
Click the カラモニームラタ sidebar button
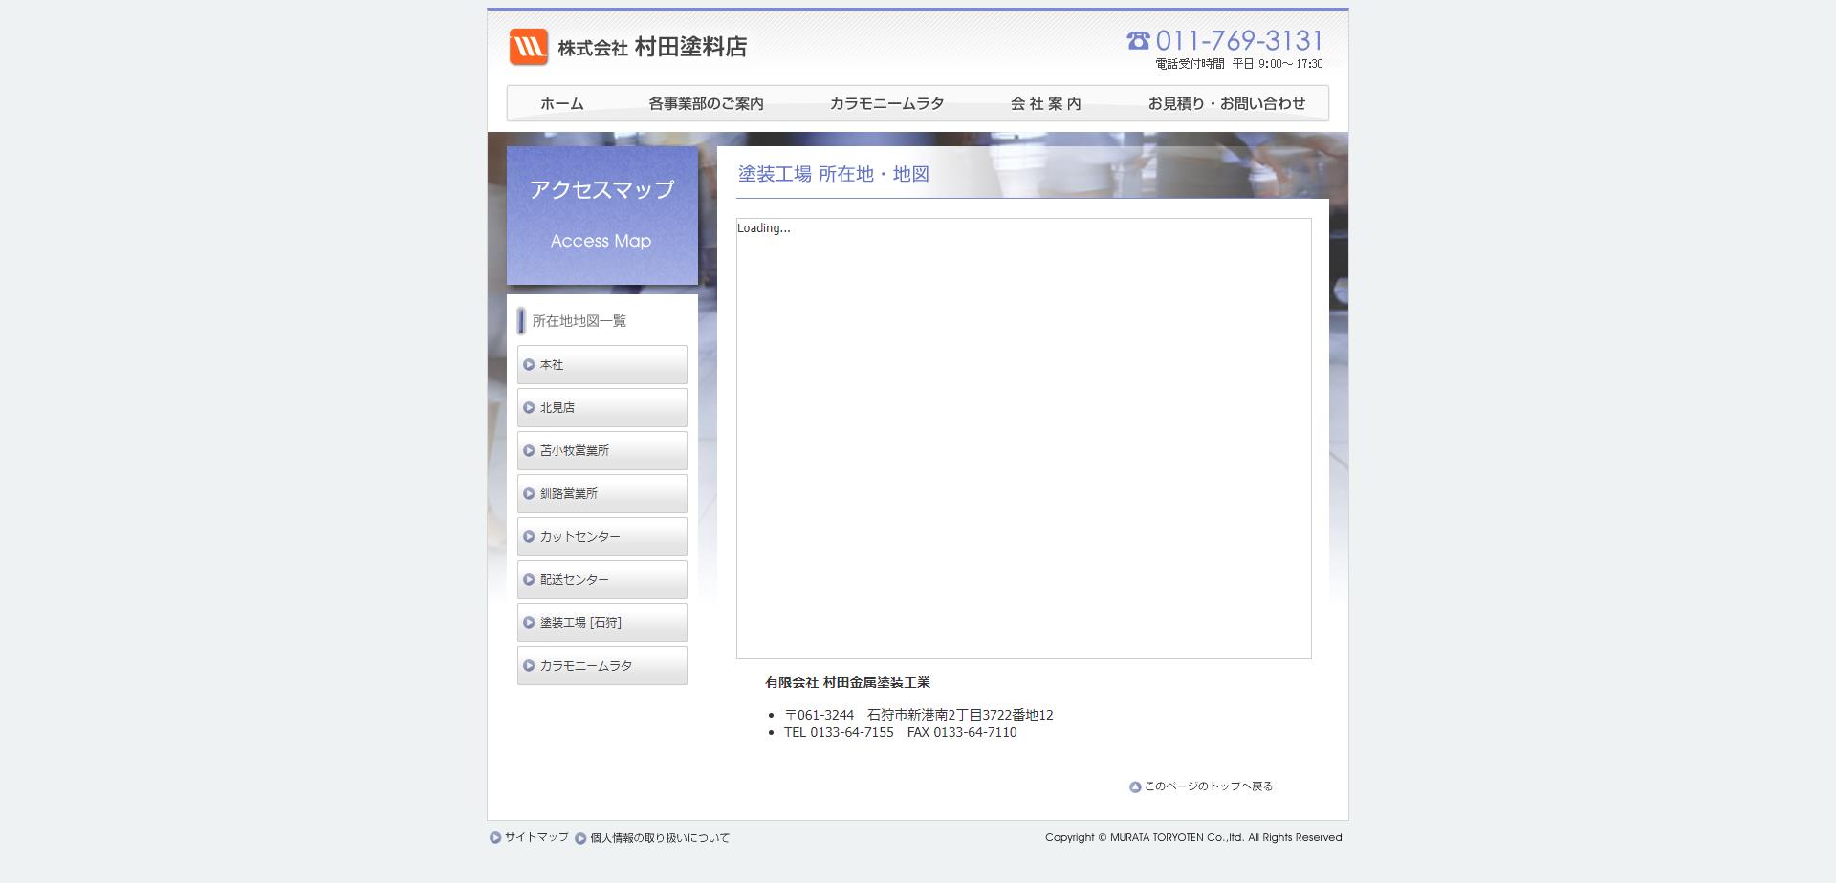coord(601,666)
